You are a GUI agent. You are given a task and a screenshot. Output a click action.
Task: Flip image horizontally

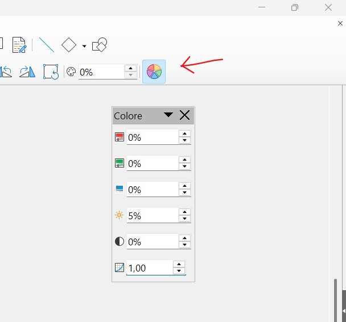click(27, 72)
